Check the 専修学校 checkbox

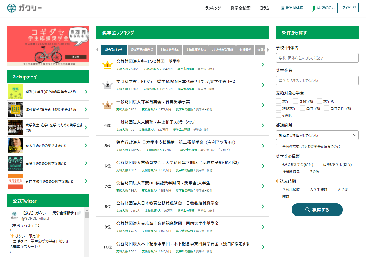coord(296,101)
